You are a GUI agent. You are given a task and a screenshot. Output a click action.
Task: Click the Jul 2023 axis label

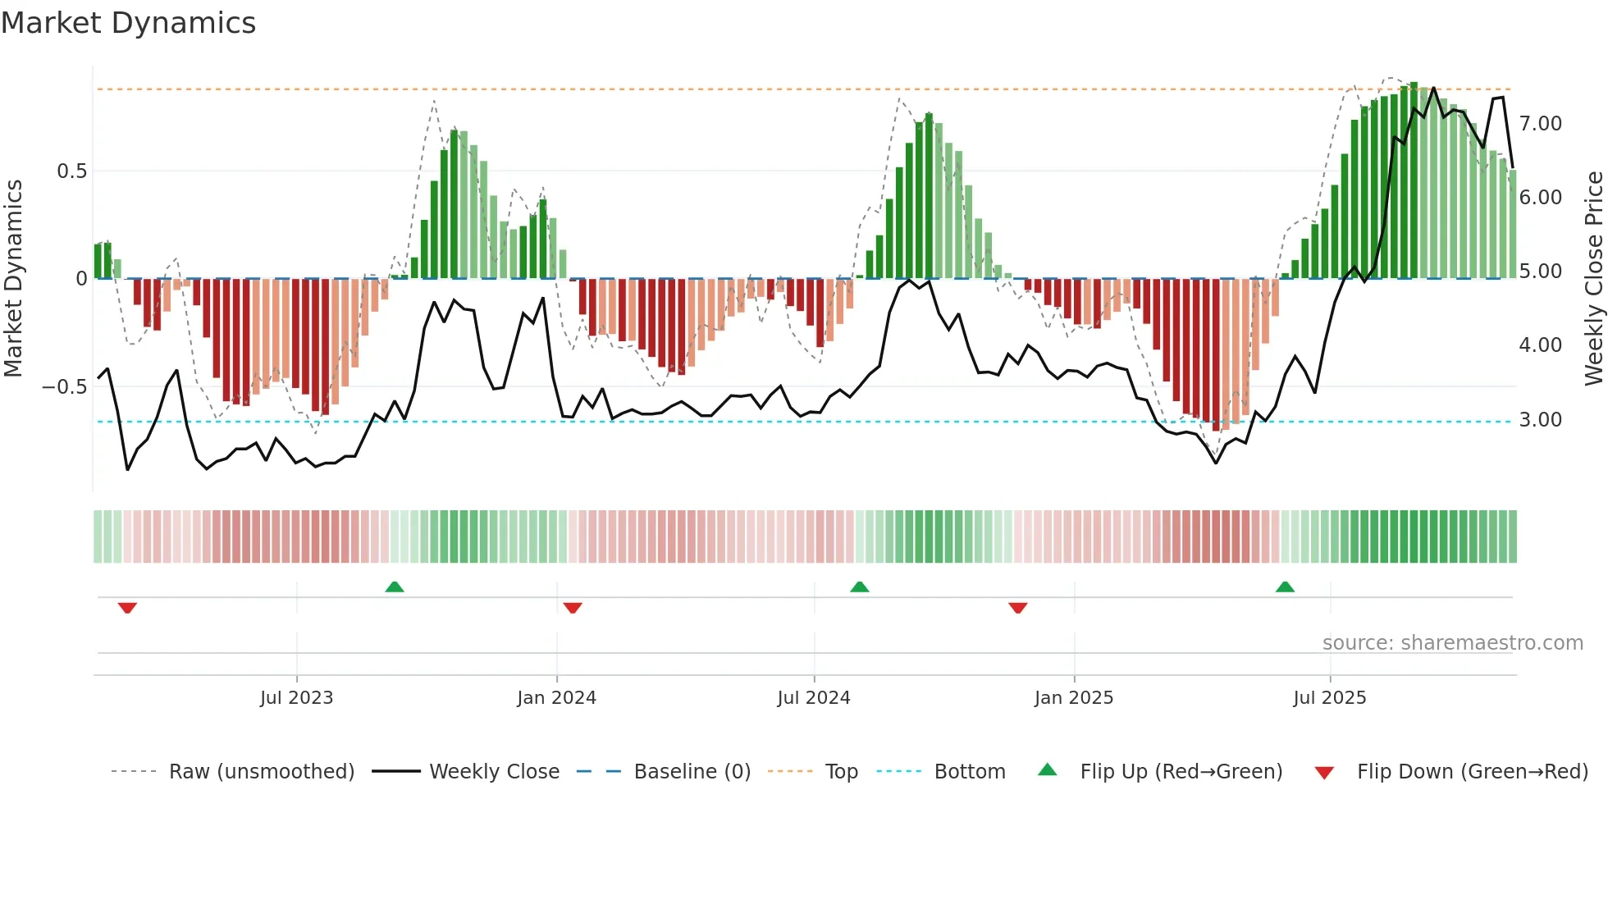point(296,698)
